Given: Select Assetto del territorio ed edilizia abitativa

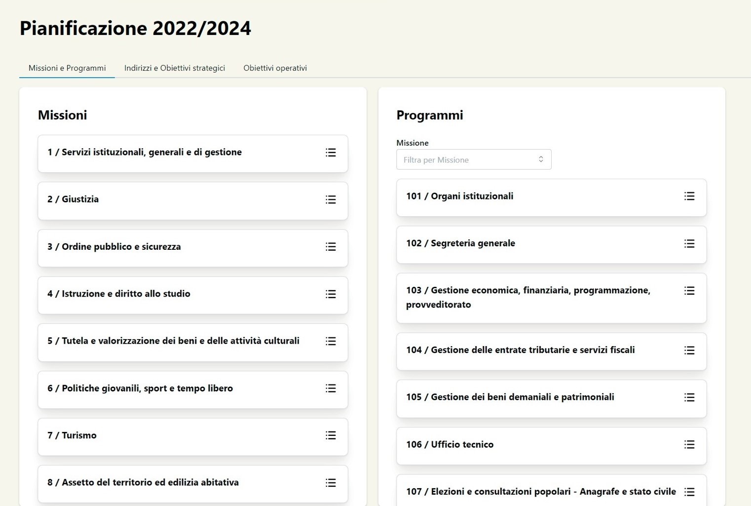Looking at the screenshot, I should click(143, 483).
